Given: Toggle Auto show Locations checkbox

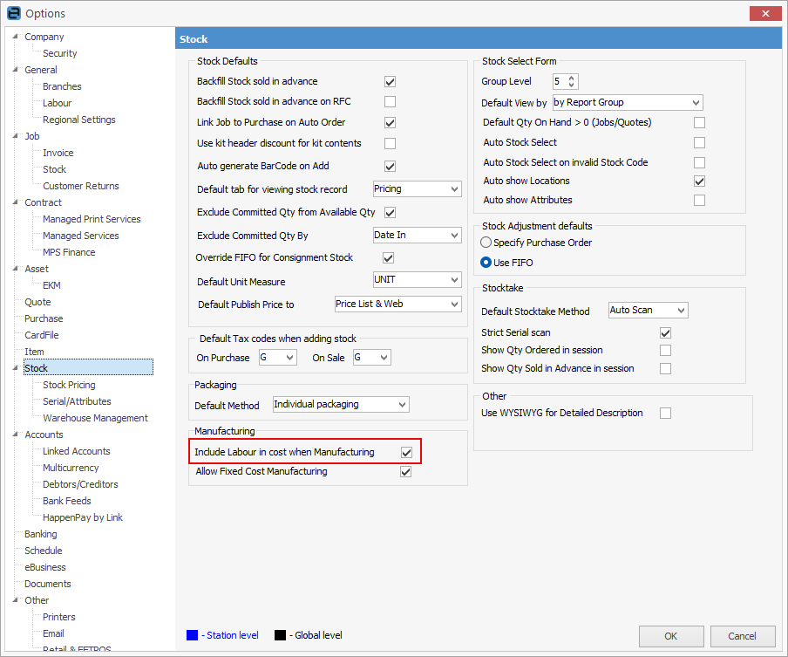Looking at the screenshot, I should click(699, 181).
